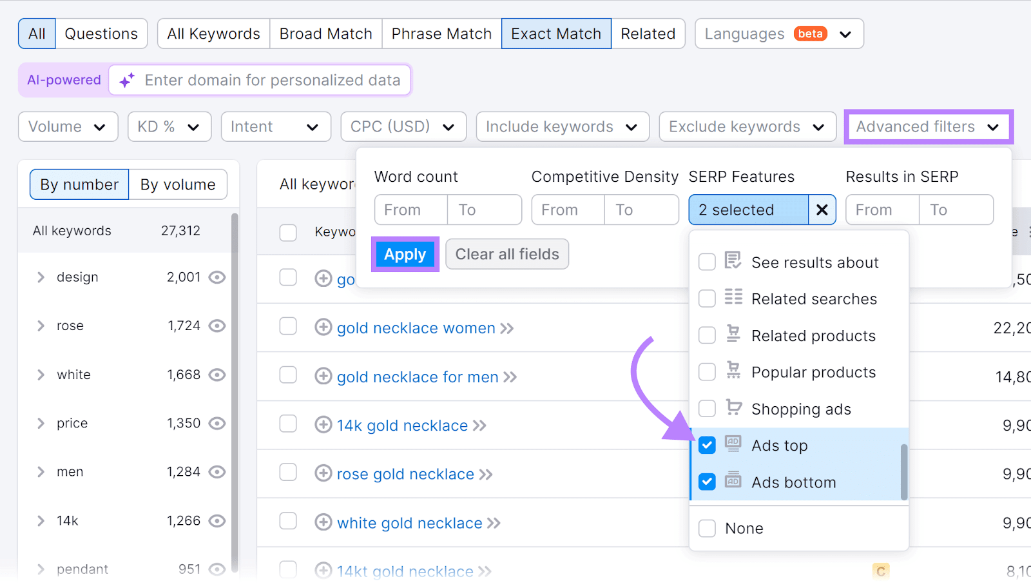This screenshot has height=588, width=1031.
Task: Switch to the Questions tab
Action: click(101, 33)
